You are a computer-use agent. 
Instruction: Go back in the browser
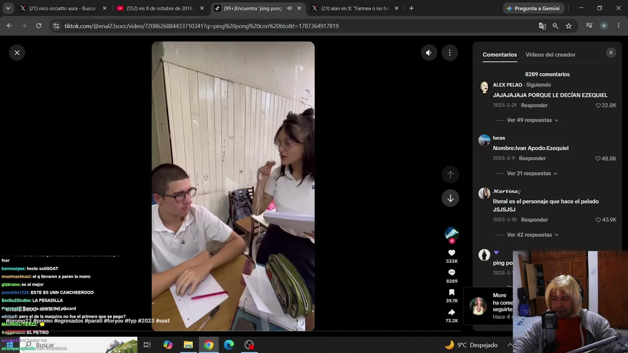coord(9,26)
